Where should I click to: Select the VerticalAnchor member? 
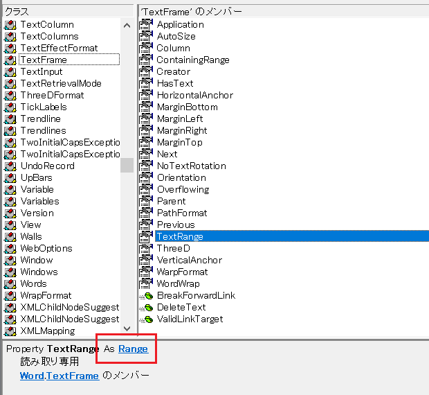(190, 261)
